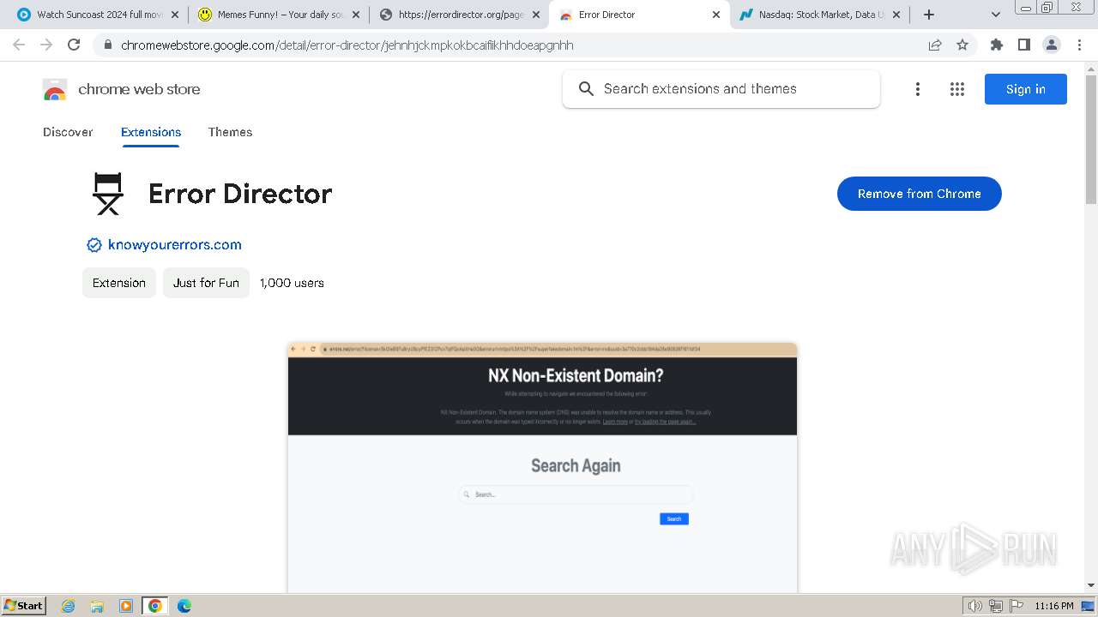
Task: Open the Windows Start menu
Action: pos(24,606)
